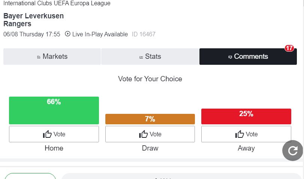
Task: Click the red 25% Away bar
Action: pos(246,116)
